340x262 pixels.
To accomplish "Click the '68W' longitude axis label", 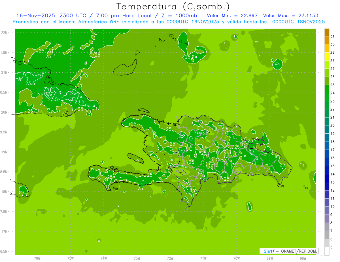I will point(303,258).
